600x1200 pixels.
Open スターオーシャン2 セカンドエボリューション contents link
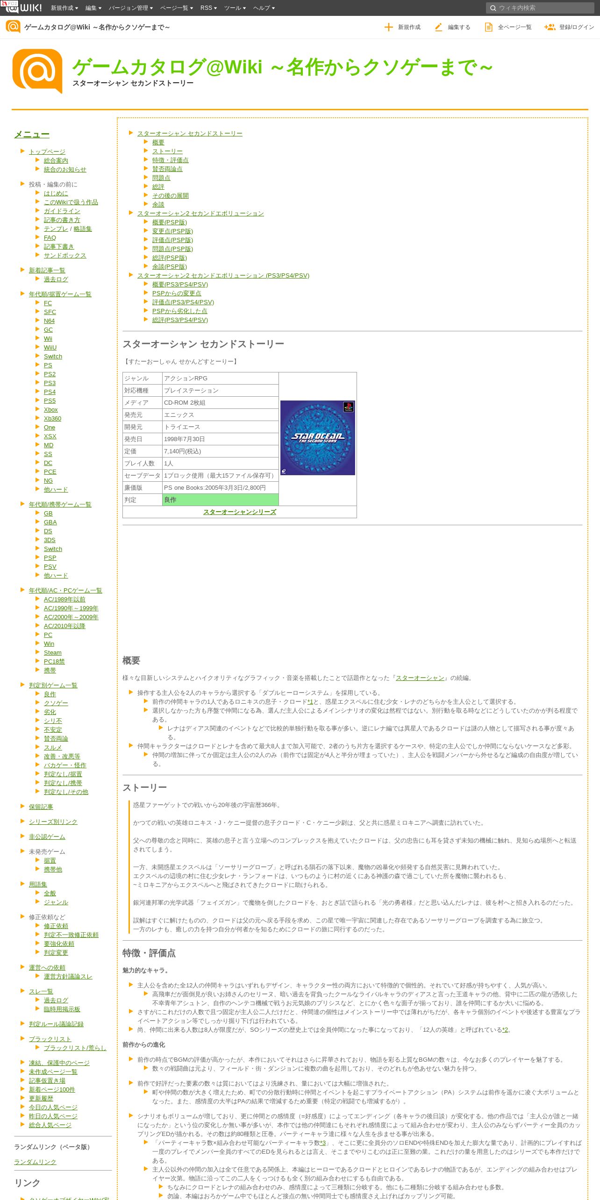(x=200, y=214)
